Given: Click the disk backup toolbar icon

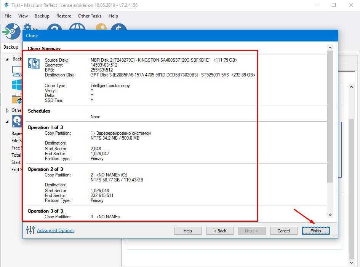Looking at the screenshot, I should coord(11,31).
